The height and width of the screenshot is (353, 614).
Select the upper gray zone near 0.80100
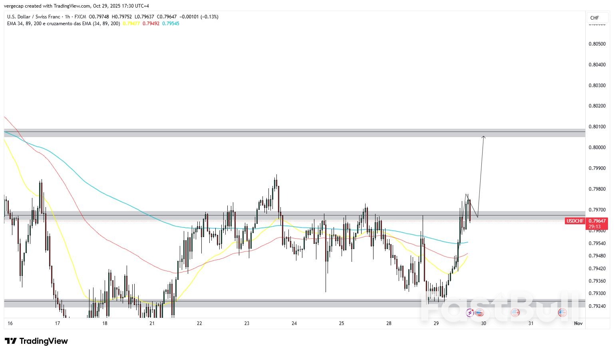(280, 133)
